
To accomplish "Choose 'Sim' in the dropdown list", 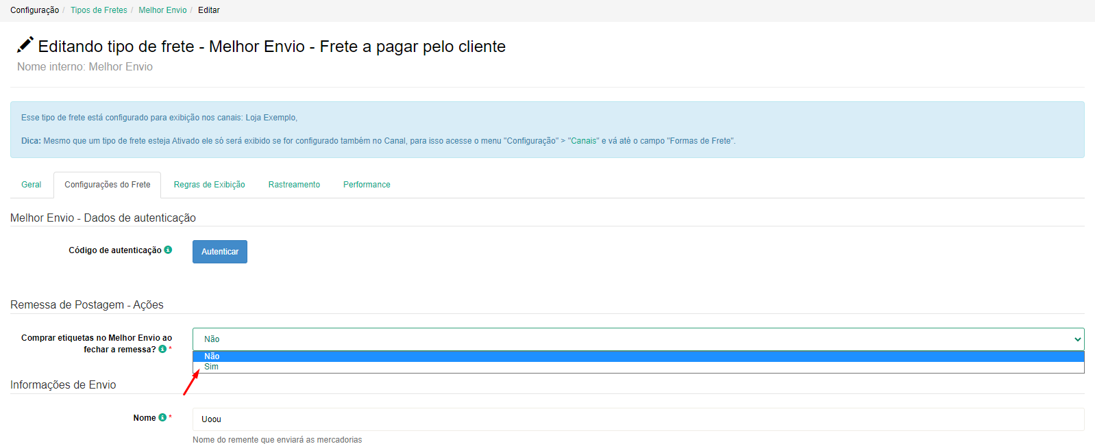I will pyautogui.click(x=638, y=367).
